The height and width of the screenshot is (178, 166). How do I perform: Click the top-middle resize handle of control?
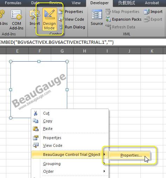click(x=39, y=62)
